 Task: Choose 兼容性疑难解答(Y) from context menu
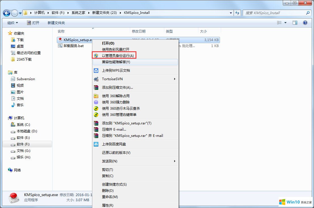pyautogui.click(x=135, y=62)
